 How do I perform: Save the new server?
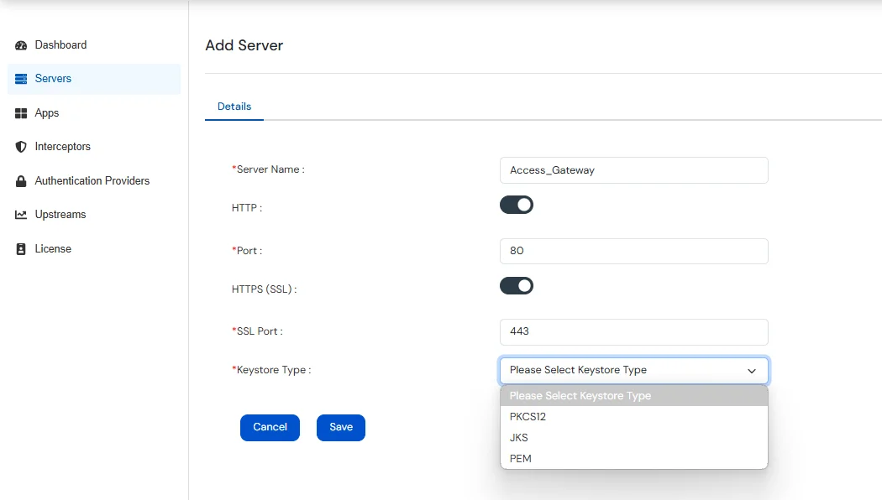[x=341, y=428]
